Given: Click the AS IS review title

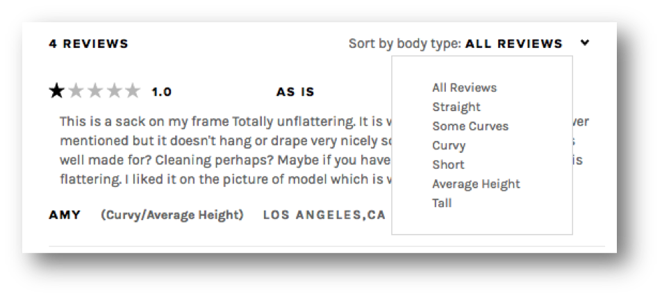Looking at the screenshot, I should [x=295, y=92].
